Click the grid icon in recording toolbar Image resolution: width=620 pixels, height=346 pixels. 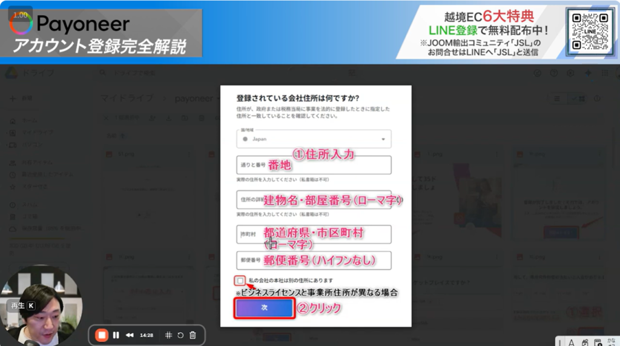click(169, 335)
